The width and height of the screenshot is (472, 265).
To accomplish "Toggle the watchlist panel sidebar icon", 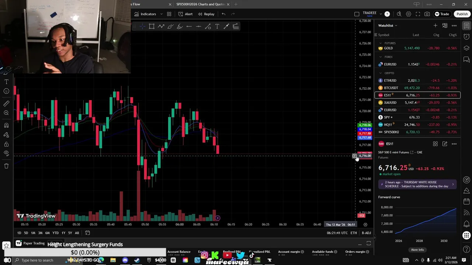I will click(466, 25).
